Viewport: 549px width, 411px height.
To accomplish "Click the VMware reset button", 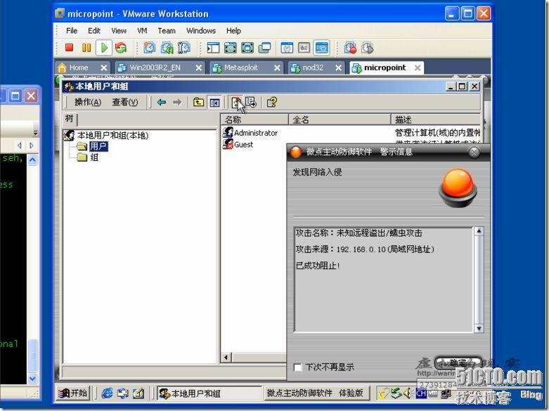I will point(121,48).
